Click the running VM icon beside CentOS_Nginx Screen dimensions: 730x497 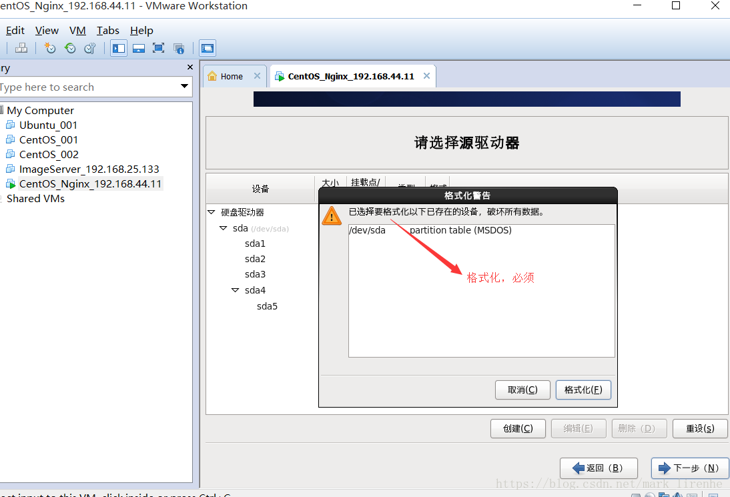point(10,184)
